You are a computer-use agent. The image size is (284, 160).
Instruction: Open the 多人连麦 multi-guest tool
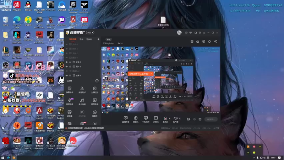(x=82, y=102)
